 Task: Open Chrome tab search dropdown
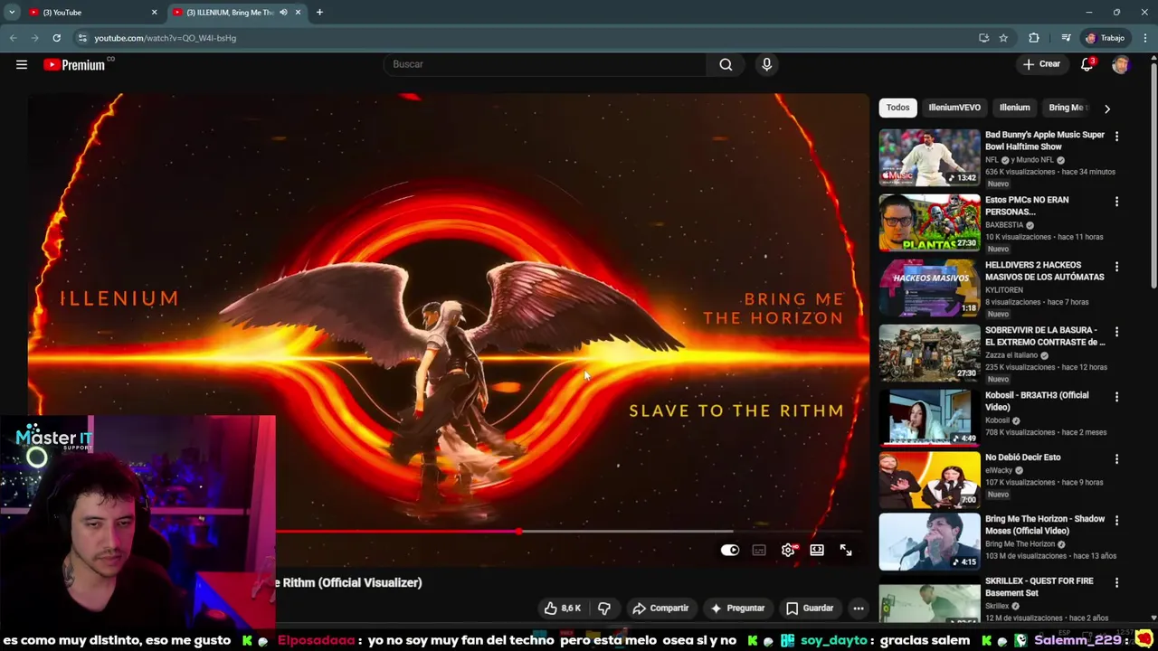point(12,13)
